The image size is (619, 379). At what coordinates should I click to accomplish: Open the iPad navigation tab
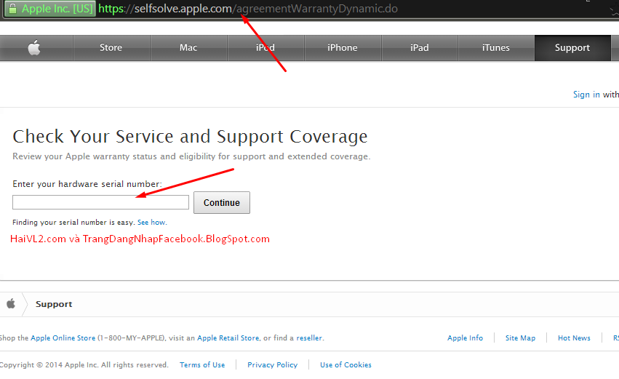click(419, 48)
